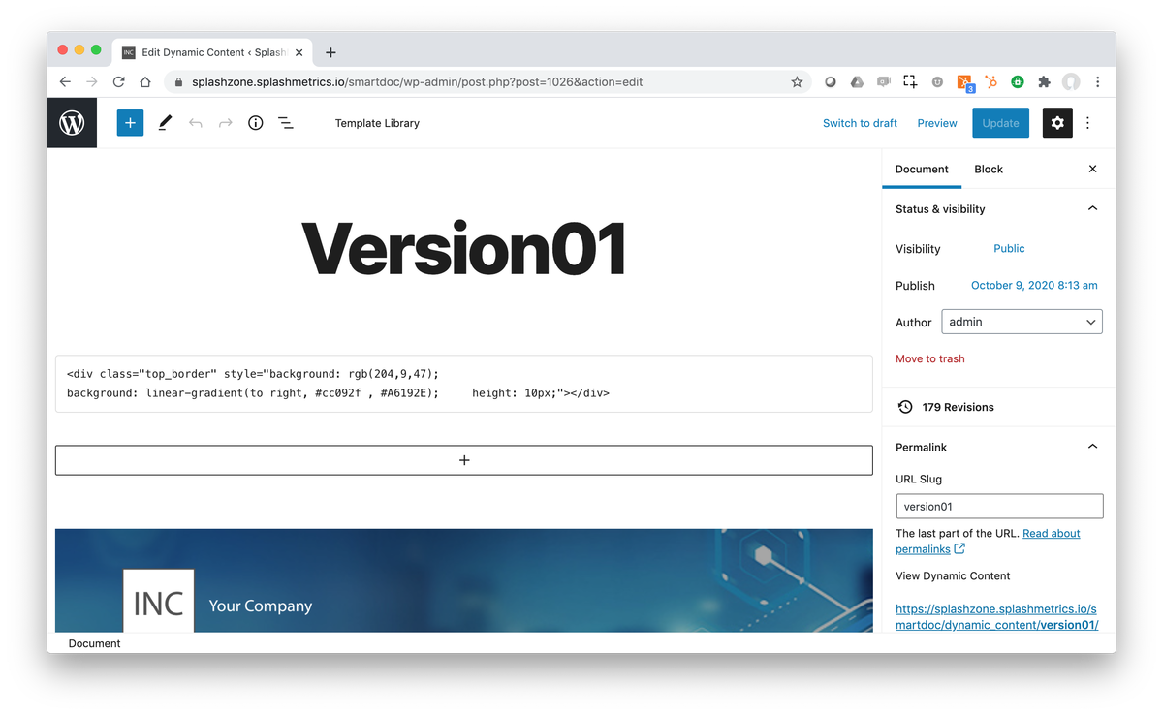Go back in browser history
The width and height of the screenshot is (1163, 715).
(x=65, y=82)
